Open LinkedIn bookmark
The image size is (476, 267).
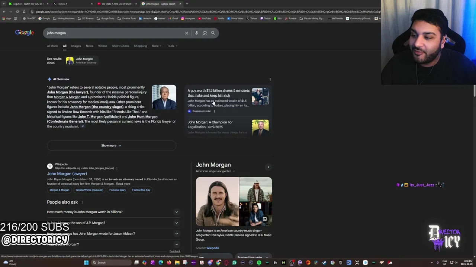tap(145, 19)
